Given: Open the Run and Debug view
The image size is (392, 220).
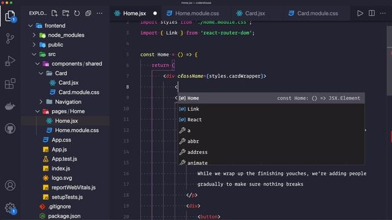Looking at the screenshot, I should pyautogui.click(x=10, y=61).
